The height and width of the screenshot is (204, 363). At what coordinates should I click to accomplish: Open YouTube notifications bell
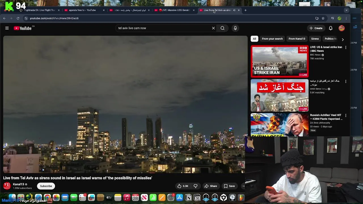pos(330,28)
